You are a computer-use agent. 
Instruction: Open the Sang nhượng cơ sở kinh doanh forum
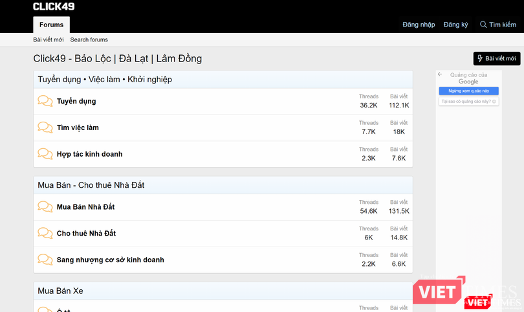click(x=110, y=260)
